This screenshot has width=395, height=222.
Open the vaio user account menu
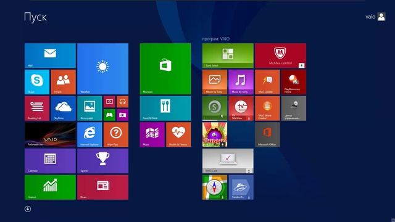click(375, 17)
